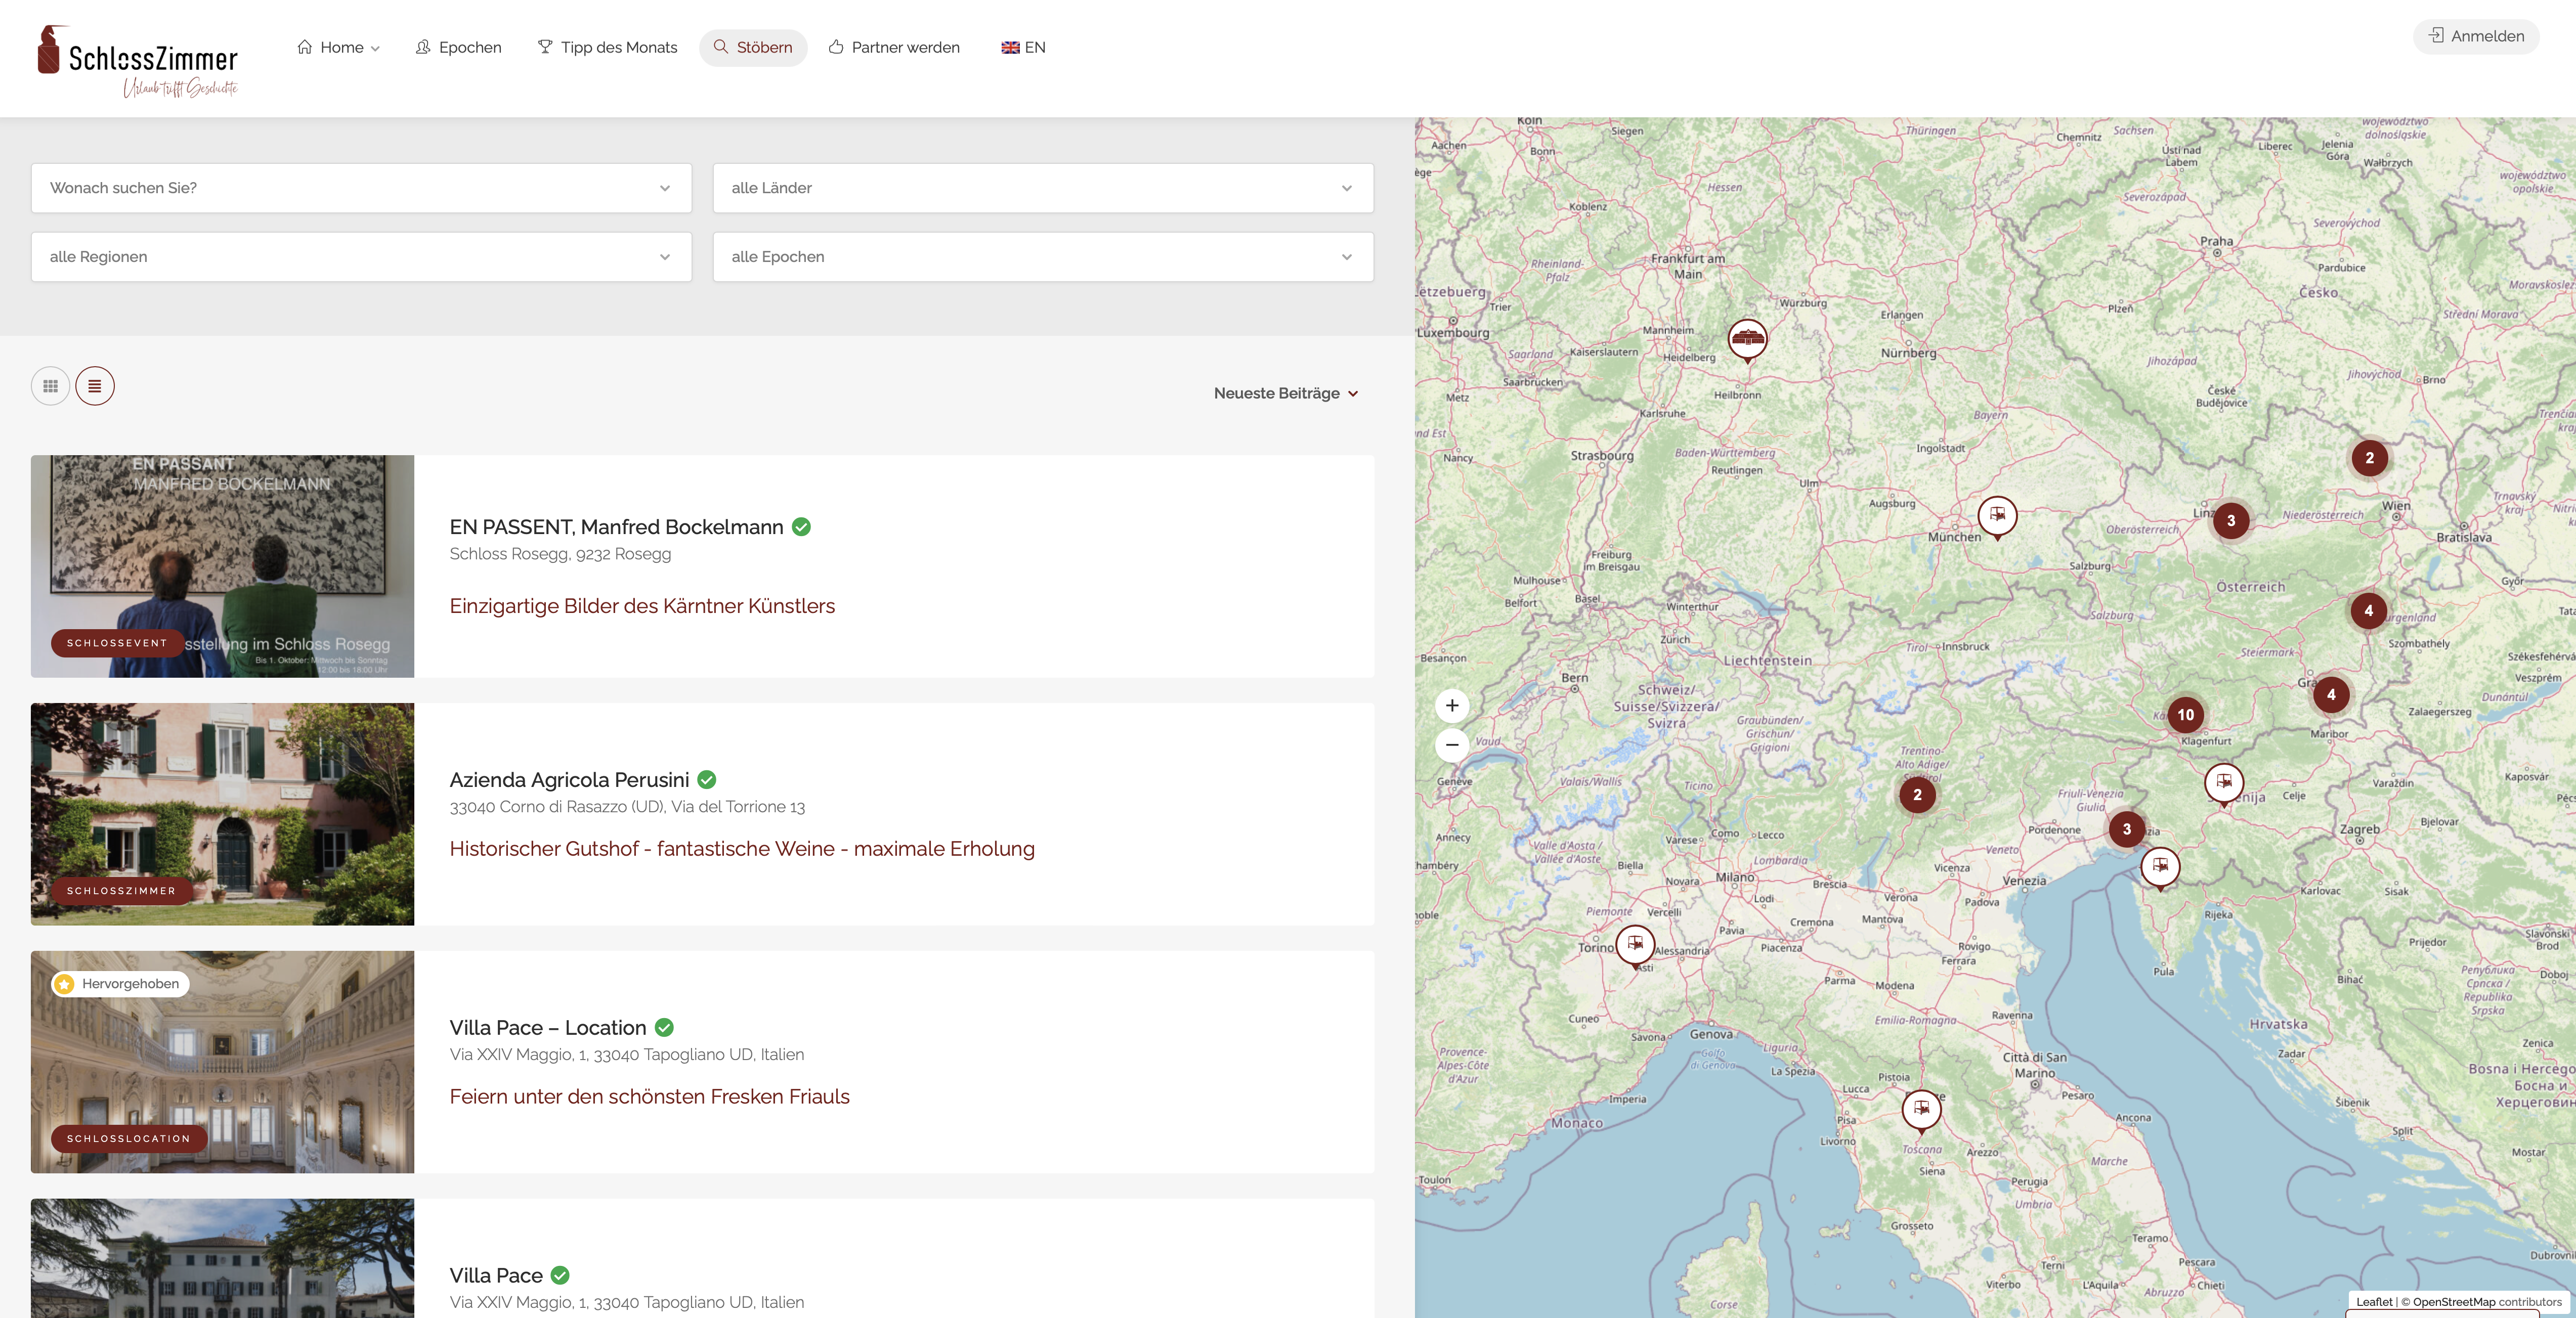Open EN PASSENT listing thumbnail
Image resolution: width=2576 pixels, height=1318 pixels.
coord(222,566)
